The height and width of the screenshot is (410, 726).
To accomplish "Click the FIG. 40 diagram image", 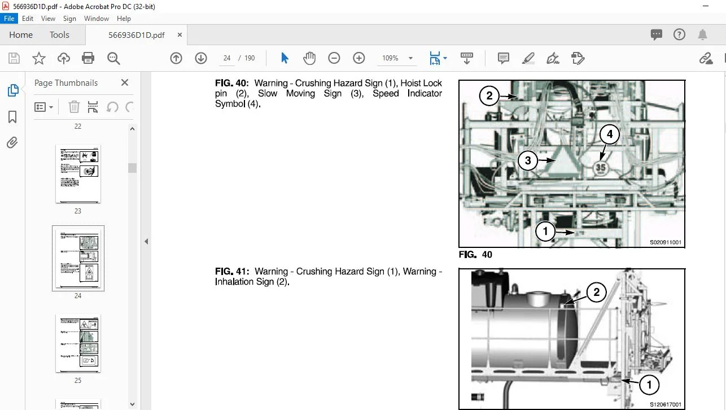I will tap(572, 164).
